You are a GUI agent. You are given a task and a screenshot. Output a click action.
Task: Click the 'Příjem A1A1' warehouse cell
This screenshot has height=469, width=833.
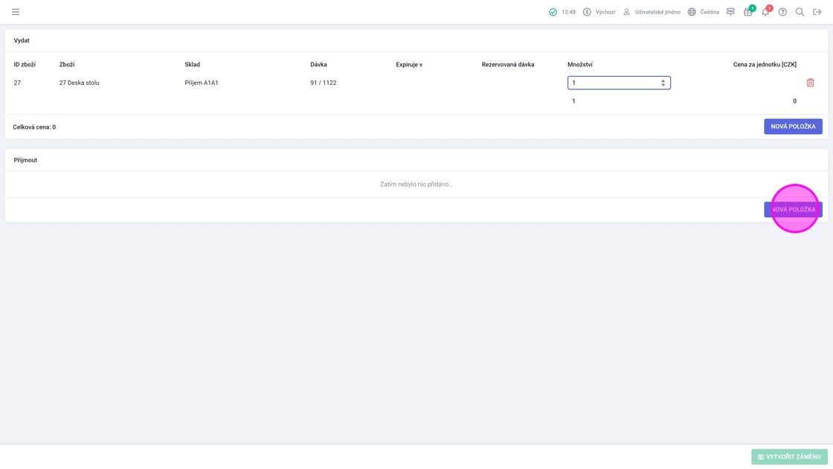coord(202,83)
